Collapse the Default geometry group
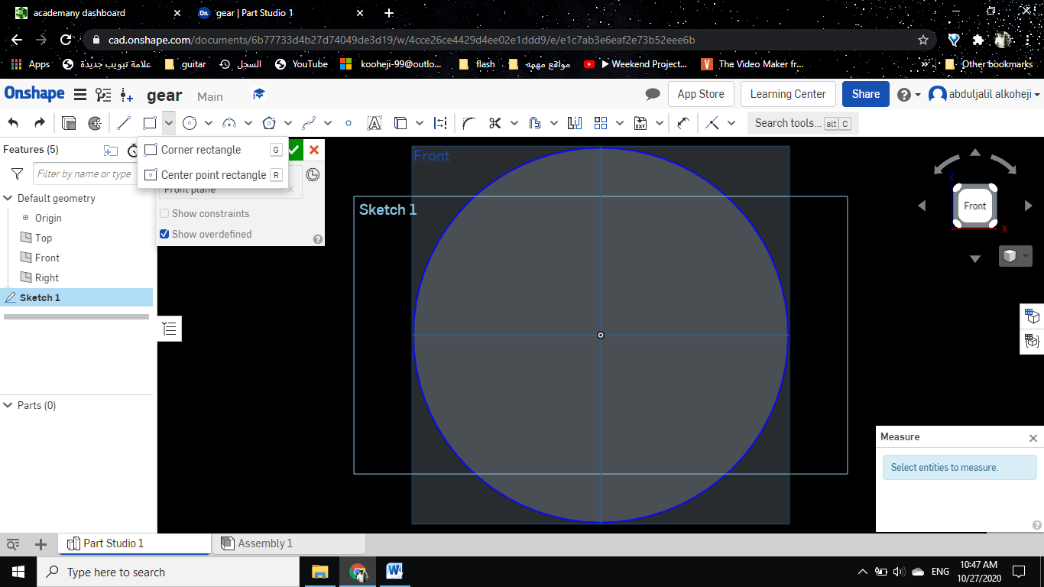Screen dimensions: 1044x587 [x=8, y=199]
